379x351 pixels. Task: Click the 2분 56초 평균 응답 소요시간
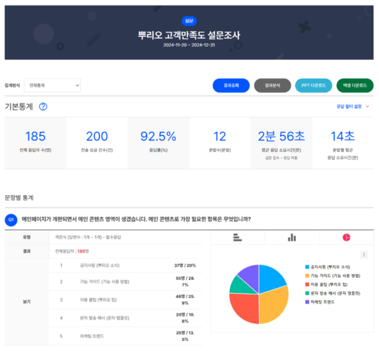tap(281, 143)
